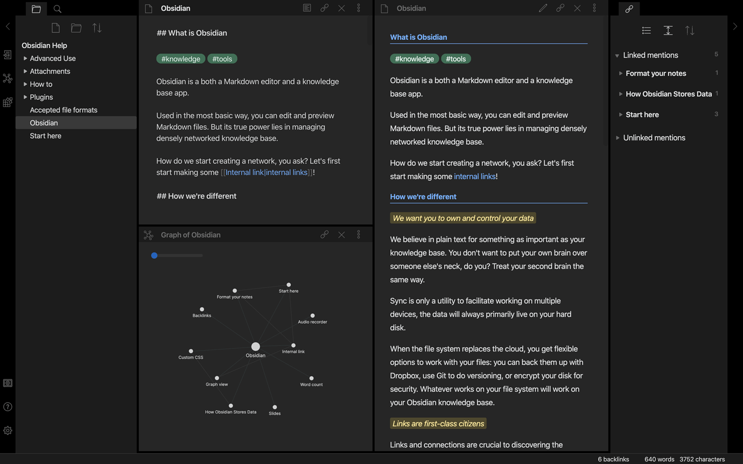Link the editor pane with another pane

coord(324,8)
